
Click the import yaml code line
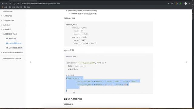[72, 57]
